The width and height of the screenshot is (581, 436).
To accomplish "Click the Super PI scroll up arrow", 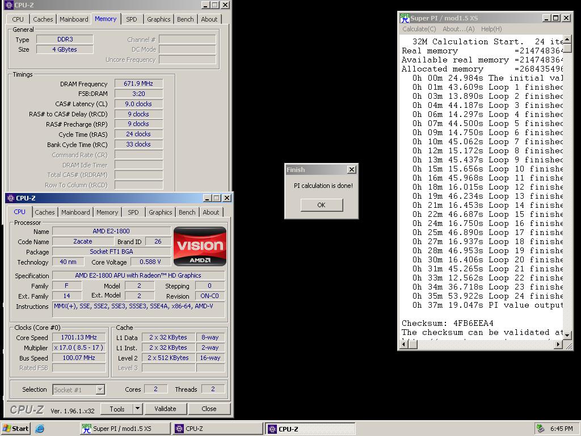I will coord(567,39).
